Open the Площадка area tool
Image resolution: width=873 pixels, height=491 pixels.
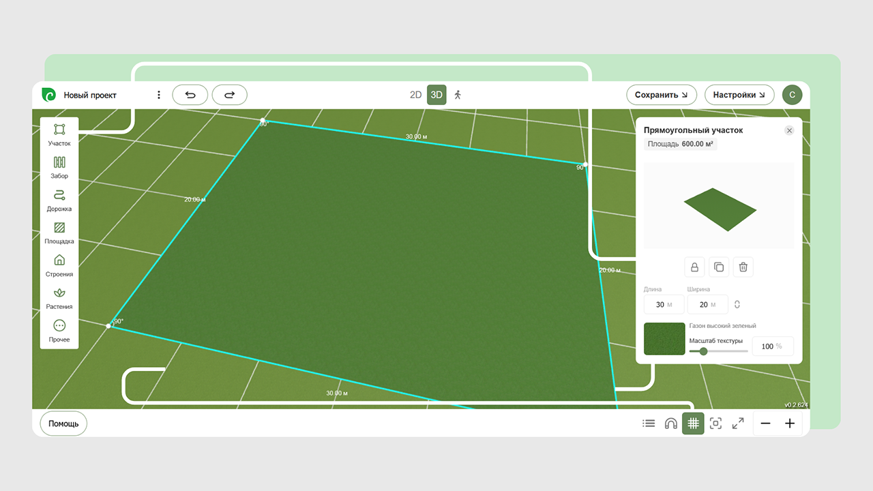click(x=59, y=233)
